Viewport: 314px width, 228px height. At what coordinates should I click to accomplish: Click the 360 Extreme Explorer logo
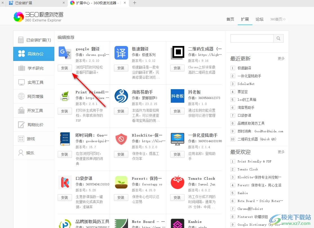[x=38, y=17]
